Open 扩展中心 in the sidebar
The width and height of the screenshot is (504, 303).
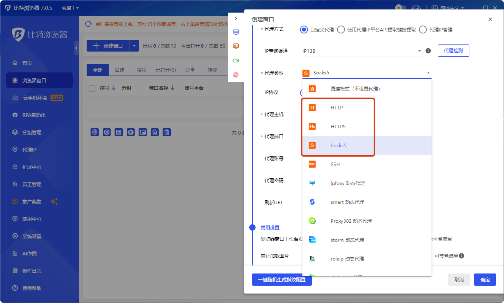click(x=39, y=167)
